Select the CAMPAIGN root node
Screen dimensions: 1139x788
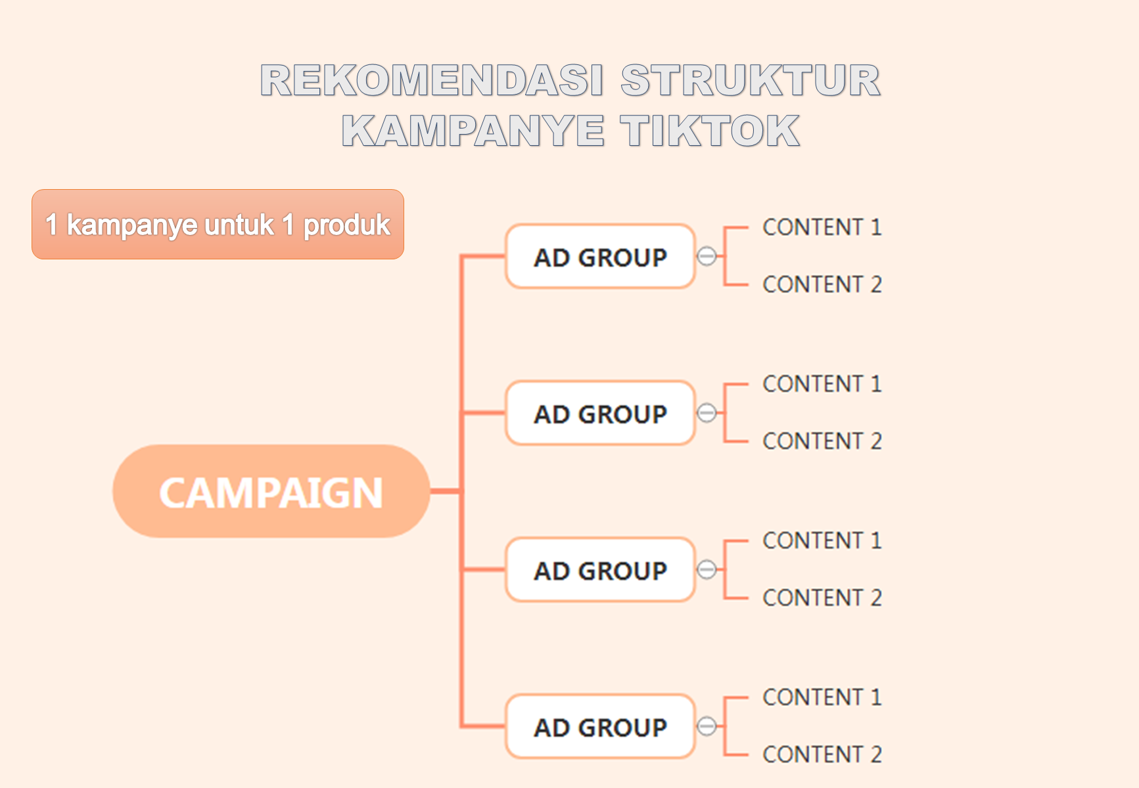(271, 491)
